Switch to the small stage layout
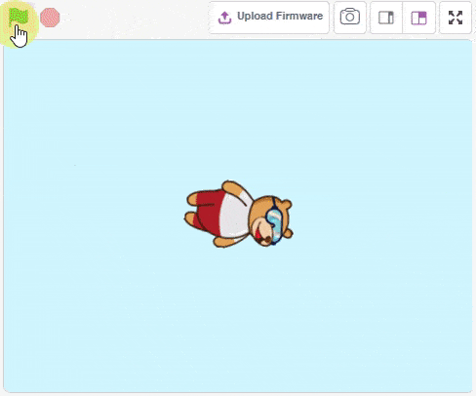 point(386,18)
